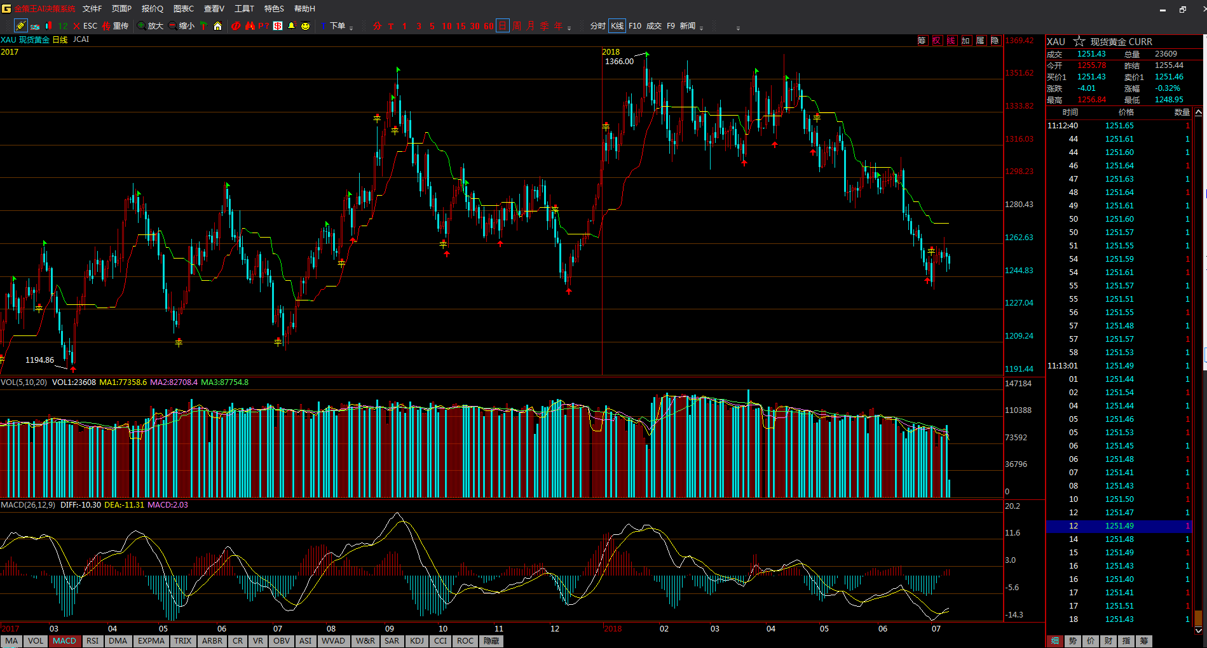Switch to the 60-minute period
Viewport: 1207px width, 648px height.
(489, 26)
